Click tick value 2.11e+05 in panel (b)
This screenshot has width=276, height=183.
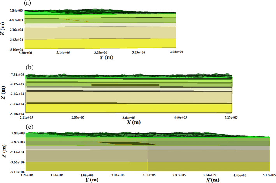[x=26, y=117]
